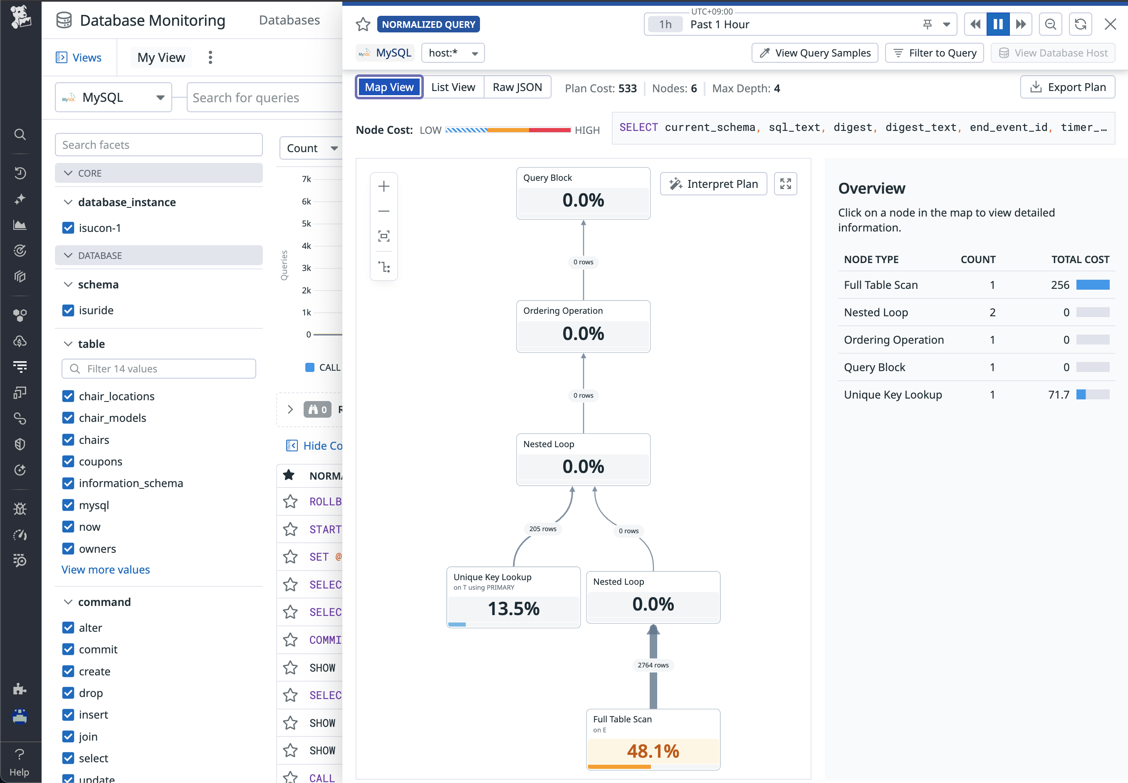The width and height of the screenshot is (1128, 783).
Task: Switch to Raw JSON tab
Action: coord(517,87)
